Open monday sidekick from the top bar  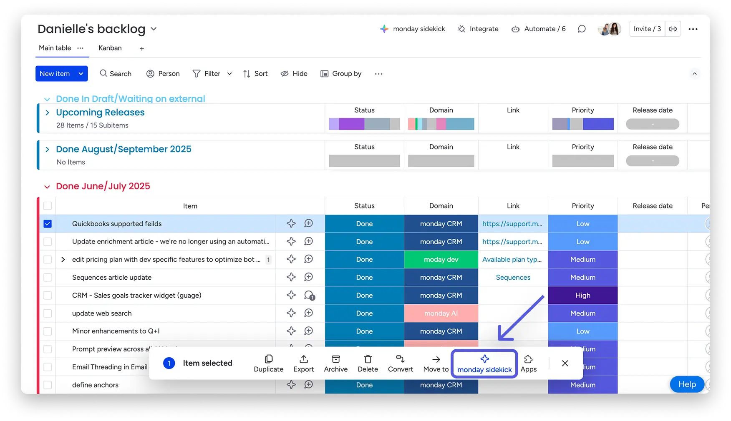412,29
